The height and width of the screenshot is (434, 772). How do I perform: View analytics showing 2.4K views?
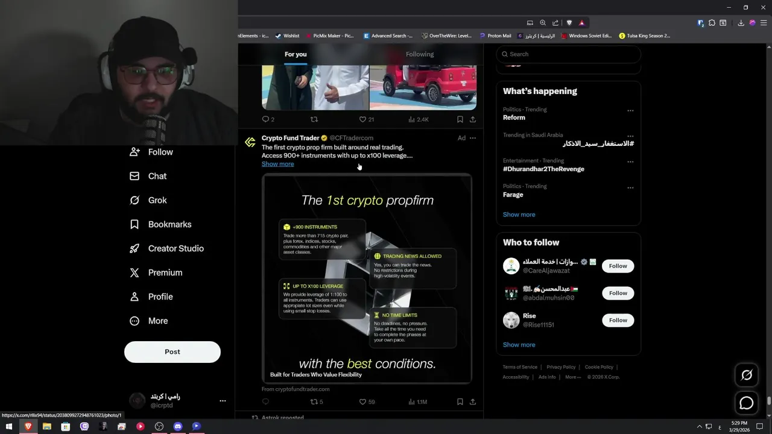(418, 119)
